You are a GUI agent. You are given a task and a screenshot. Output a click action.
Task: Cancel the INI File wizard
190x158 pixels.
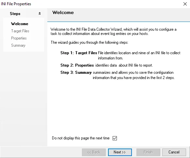[x=174, y=152]
